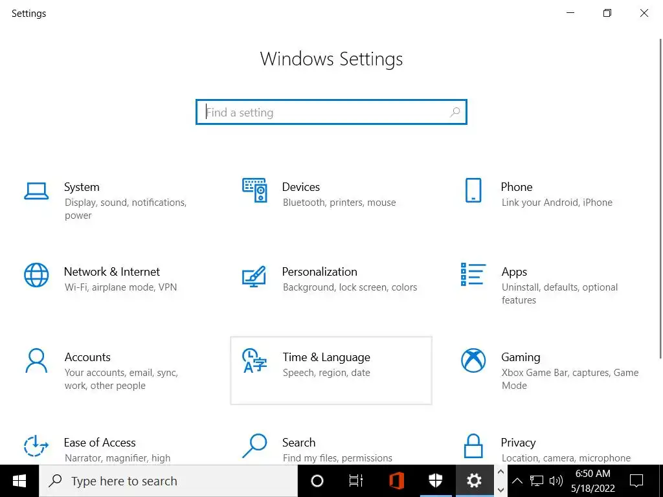Viewport: 663px width, 497px height.
Task: Launch Office from the taskbar
Action: 396,481
